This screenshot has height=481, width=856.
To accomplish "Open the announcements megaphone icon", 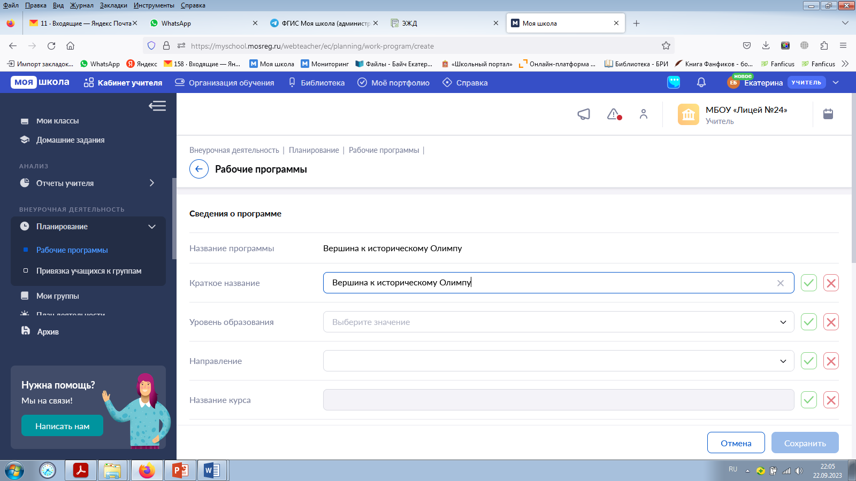I will [x=584, y=114].
